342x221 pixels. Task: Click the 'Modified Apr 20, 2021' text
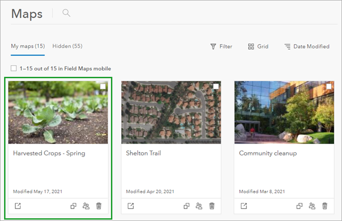pyautogui.click(x=150, y=191)
